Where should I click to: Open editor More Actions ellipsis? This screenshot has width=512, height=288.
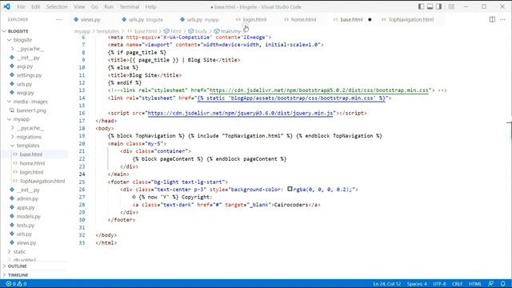(502, 19)
